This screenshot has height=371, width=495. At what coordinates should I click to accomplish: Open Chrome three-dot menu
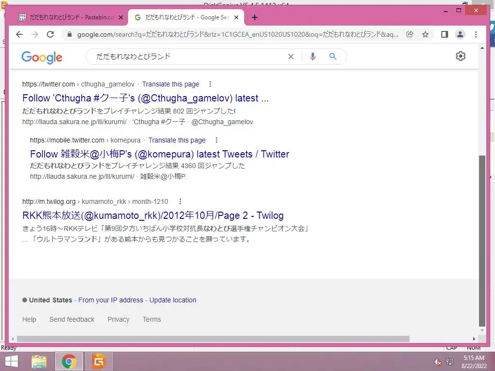click(476, 34)
